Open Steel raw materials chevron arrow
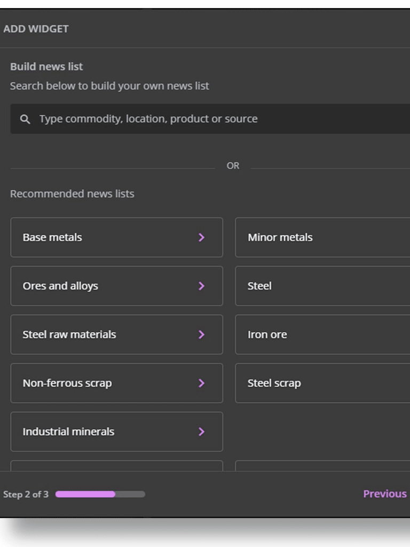Image resolution: width=410 pixels, height=547 pixels. [x=201, y=335]
